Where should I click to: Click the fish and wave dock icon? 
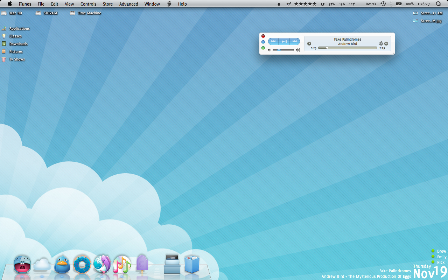point(102,264)
